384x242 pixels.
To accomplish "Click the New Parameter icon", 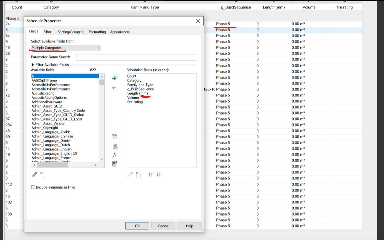I will pos(115,136).
